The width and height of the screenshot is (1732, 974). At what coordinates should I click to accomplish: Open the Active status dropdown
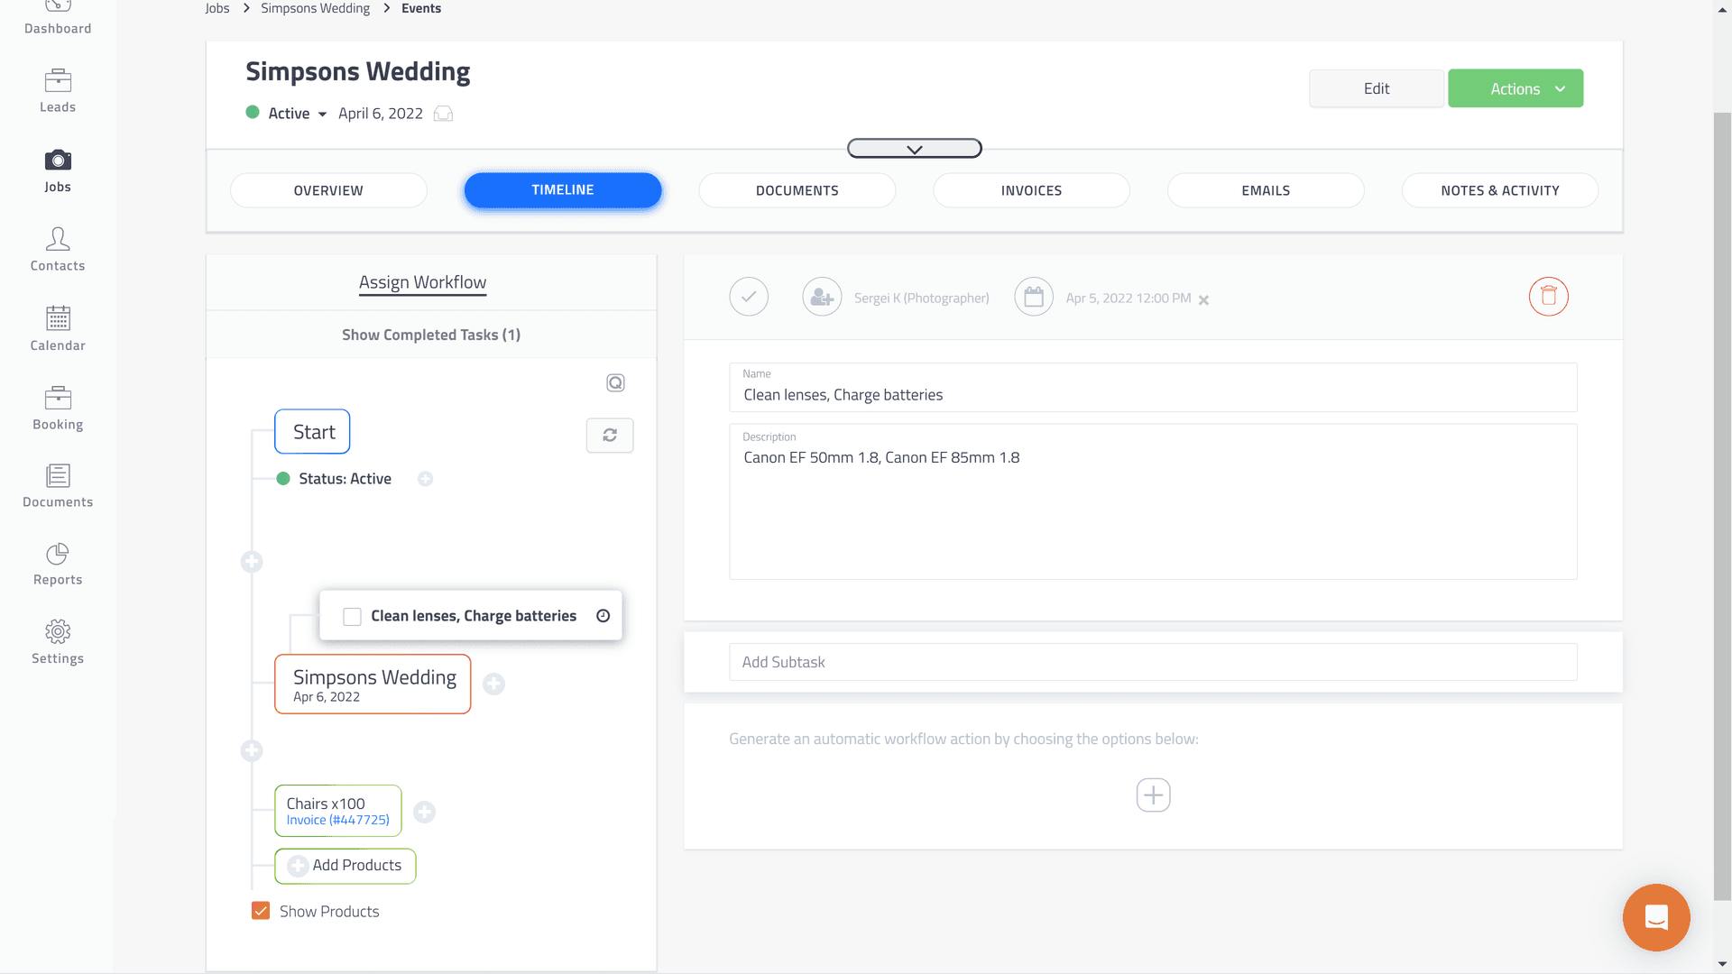pyautogui.click(x=296, y=114)
